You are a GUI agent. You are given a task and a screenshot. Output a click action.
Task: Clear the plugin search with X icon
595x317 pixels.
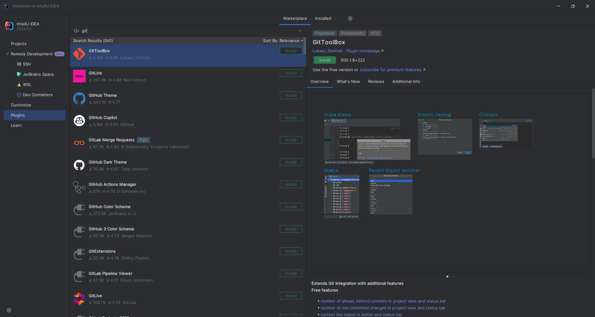click(x=300, y=31)
